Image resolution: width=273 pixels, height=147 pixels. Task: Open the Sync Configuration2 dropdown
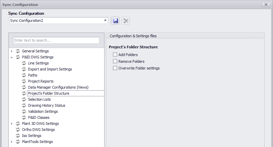click(x=105, y=20)
